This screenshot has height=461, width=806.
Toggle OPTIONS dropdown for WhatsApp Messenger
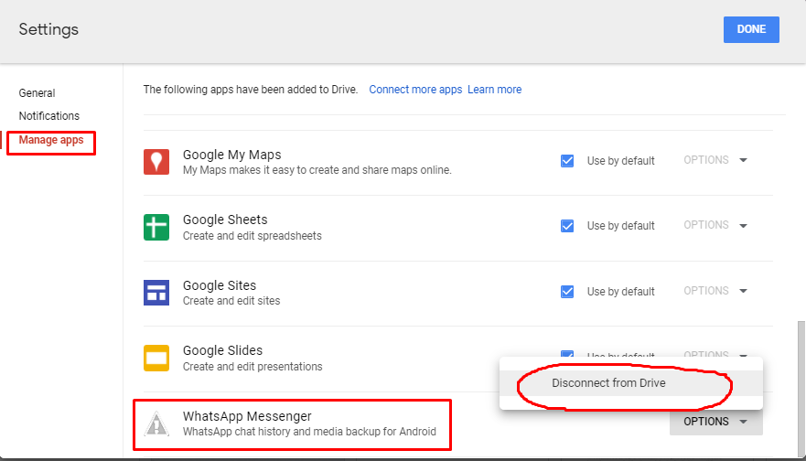716,422
